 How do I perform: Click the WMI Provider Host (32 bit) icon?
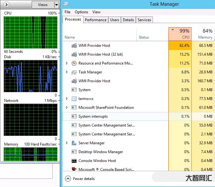tap(74, 54)
